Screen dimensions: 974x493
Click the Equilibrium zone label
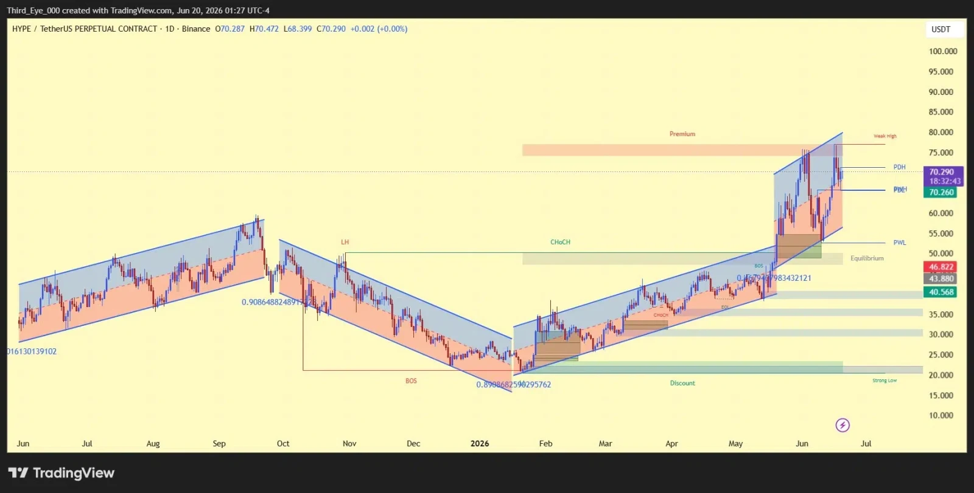(x=867, y=258)
